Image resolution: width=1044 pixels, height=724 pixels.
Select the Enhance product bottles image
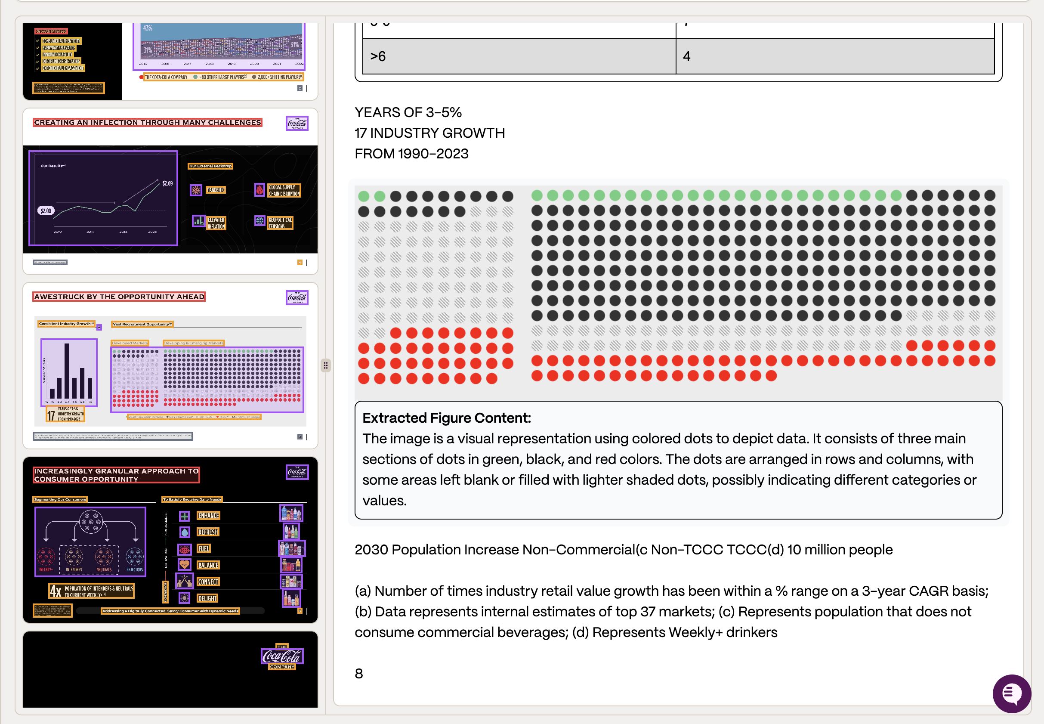291,514
